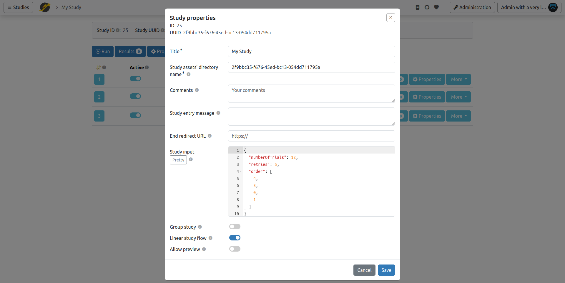
Task: Click the Study entry message text area
Action: coord(312,117)
